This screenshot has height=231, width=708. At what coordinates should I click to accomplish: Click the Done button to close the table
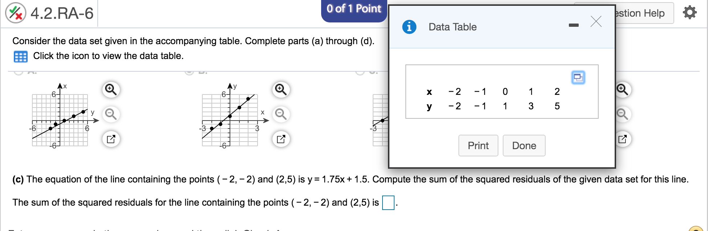[524, 145]
